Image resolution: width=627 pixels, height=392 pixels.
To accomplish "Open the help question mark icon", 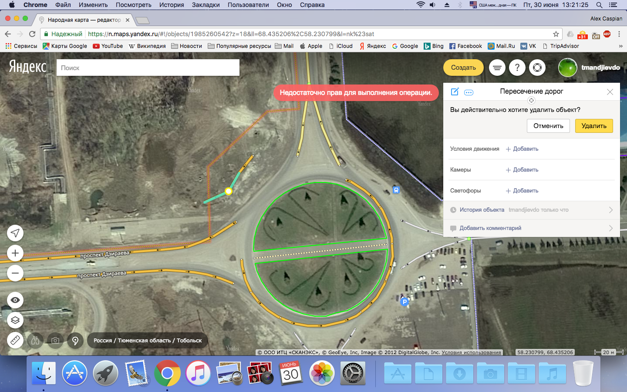I will point(517,68).
